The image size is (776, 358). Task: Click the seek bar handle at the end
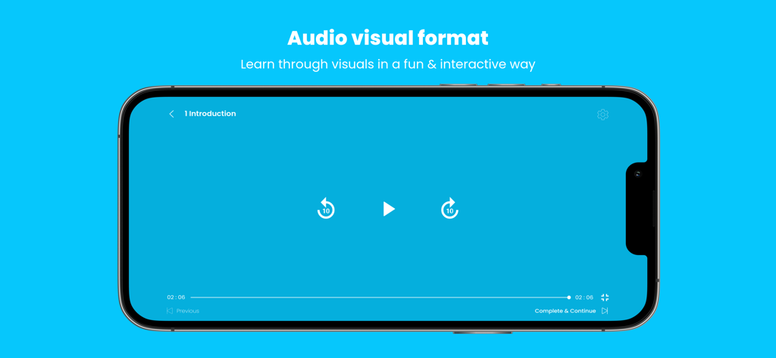pos(568,297)
